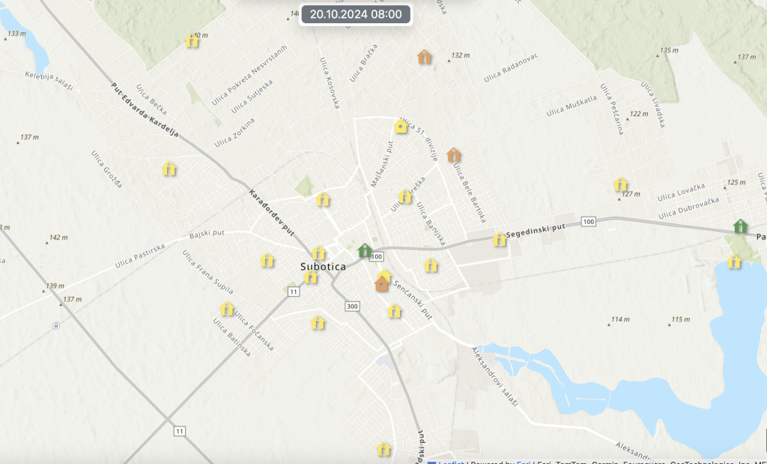Click yellow house marker on Karađorđev put
Image resolution: width=767 pixels, height=464 pixels.
point(323,199)
